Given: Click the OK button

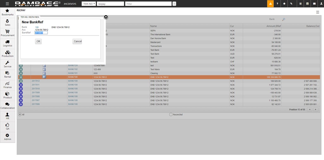Looking at the screenshot, I should (38, 41).
